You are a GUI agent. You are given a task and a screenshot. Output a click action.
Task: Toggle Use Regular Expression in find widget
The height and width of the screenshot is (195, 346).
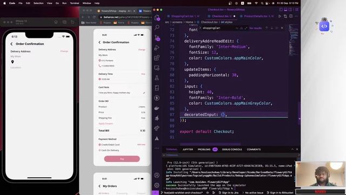tap(246, 28)
